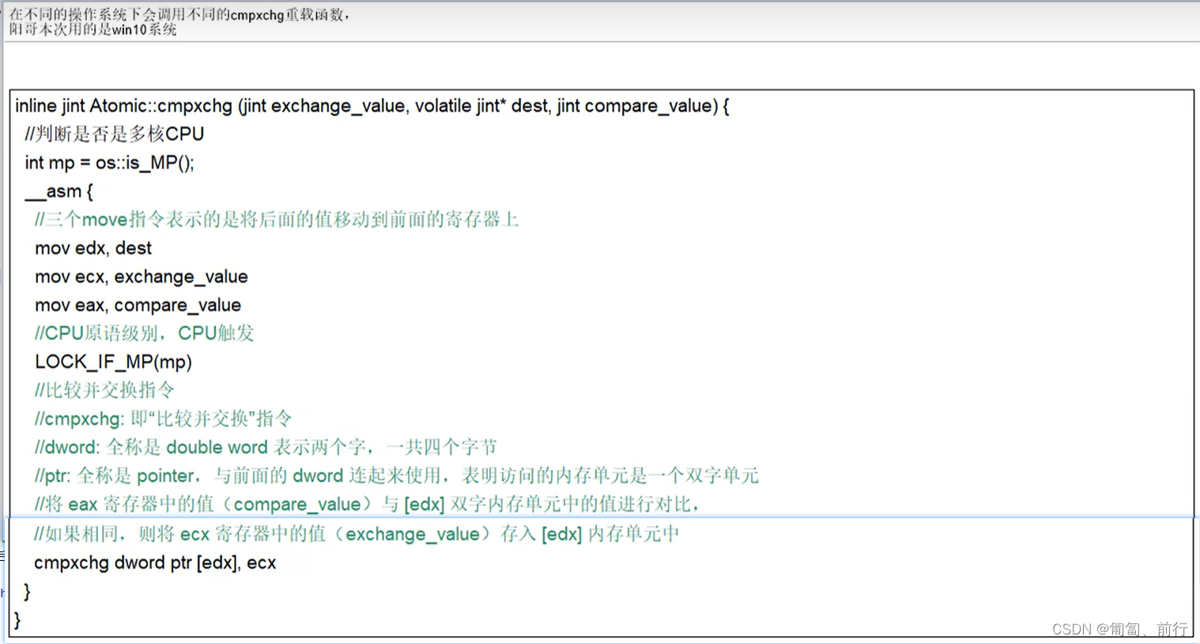Click the comment starting '//cmpxchg: 即'
Screen dimensions: 1200x644
[164, 419]
